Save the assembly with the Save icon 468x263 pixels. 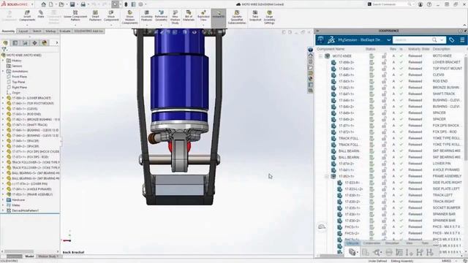pyautogui.click(x=72, y=4)
